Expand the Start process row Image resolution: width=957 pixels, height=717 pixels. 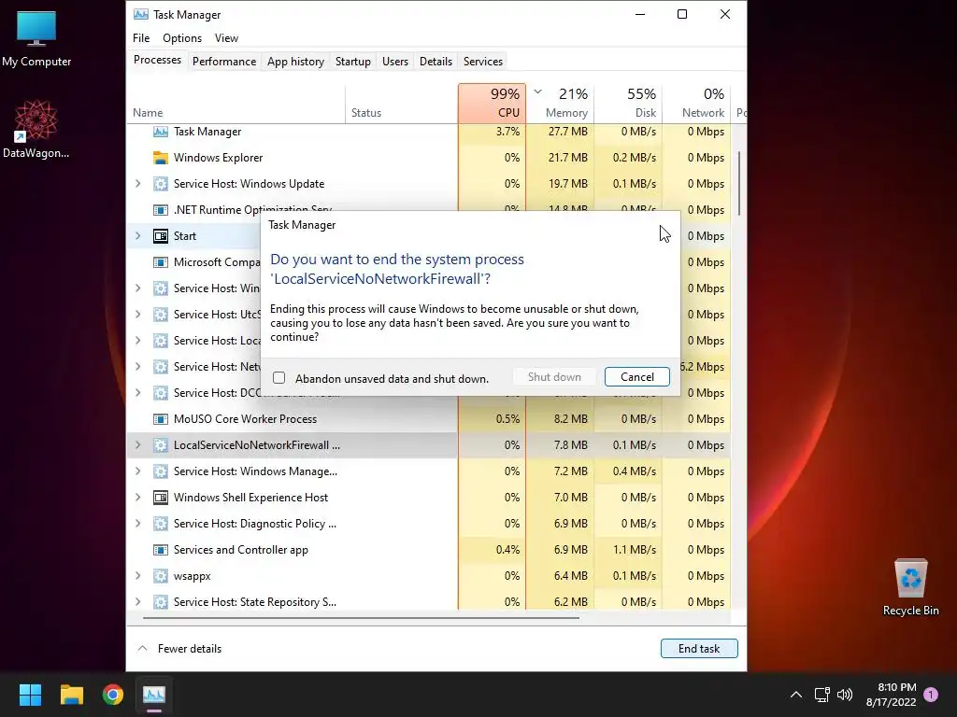(x=138, y=236)
